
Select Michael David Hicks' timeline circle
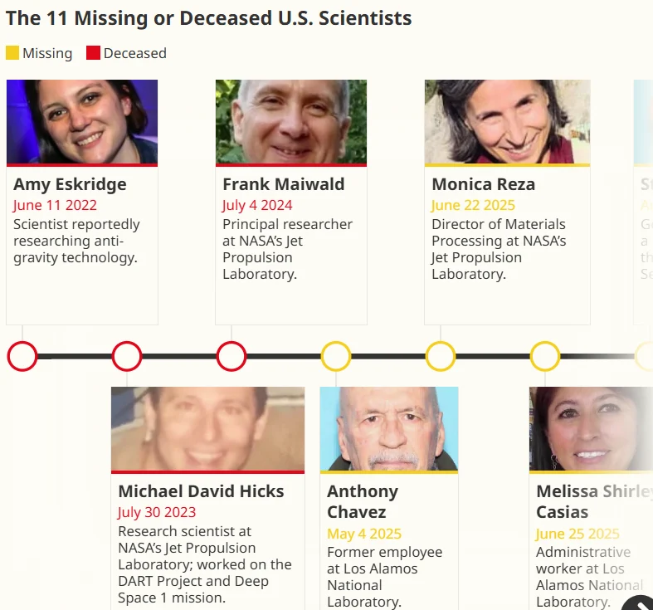point(127,356)
